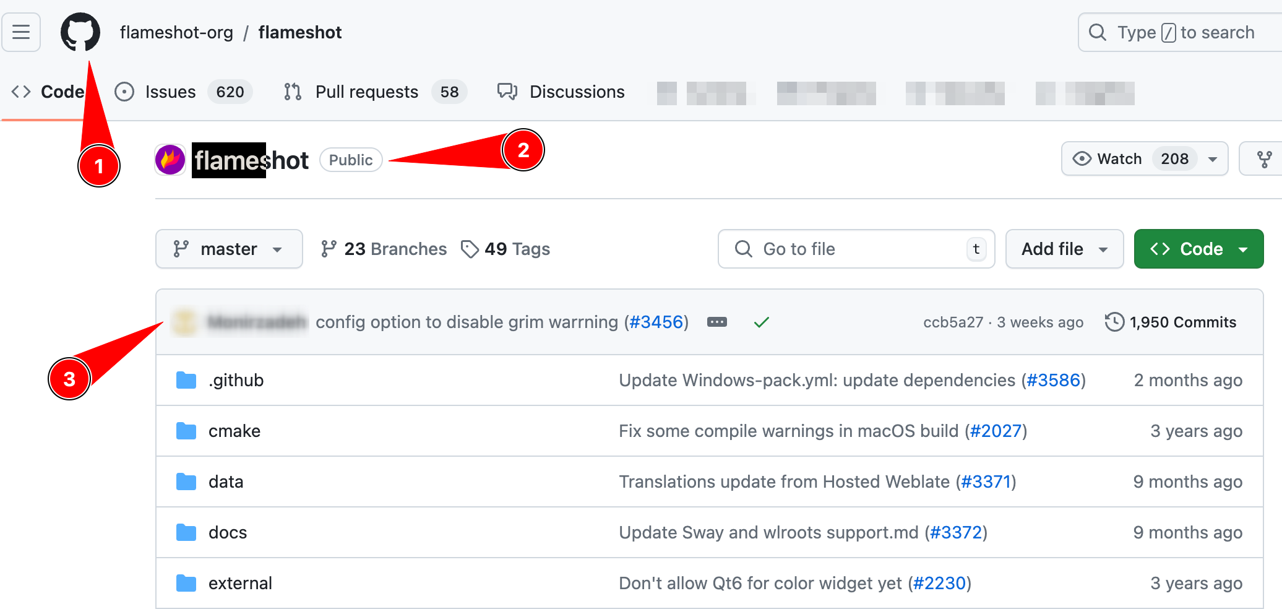Open pull request #2027 link

996,431
